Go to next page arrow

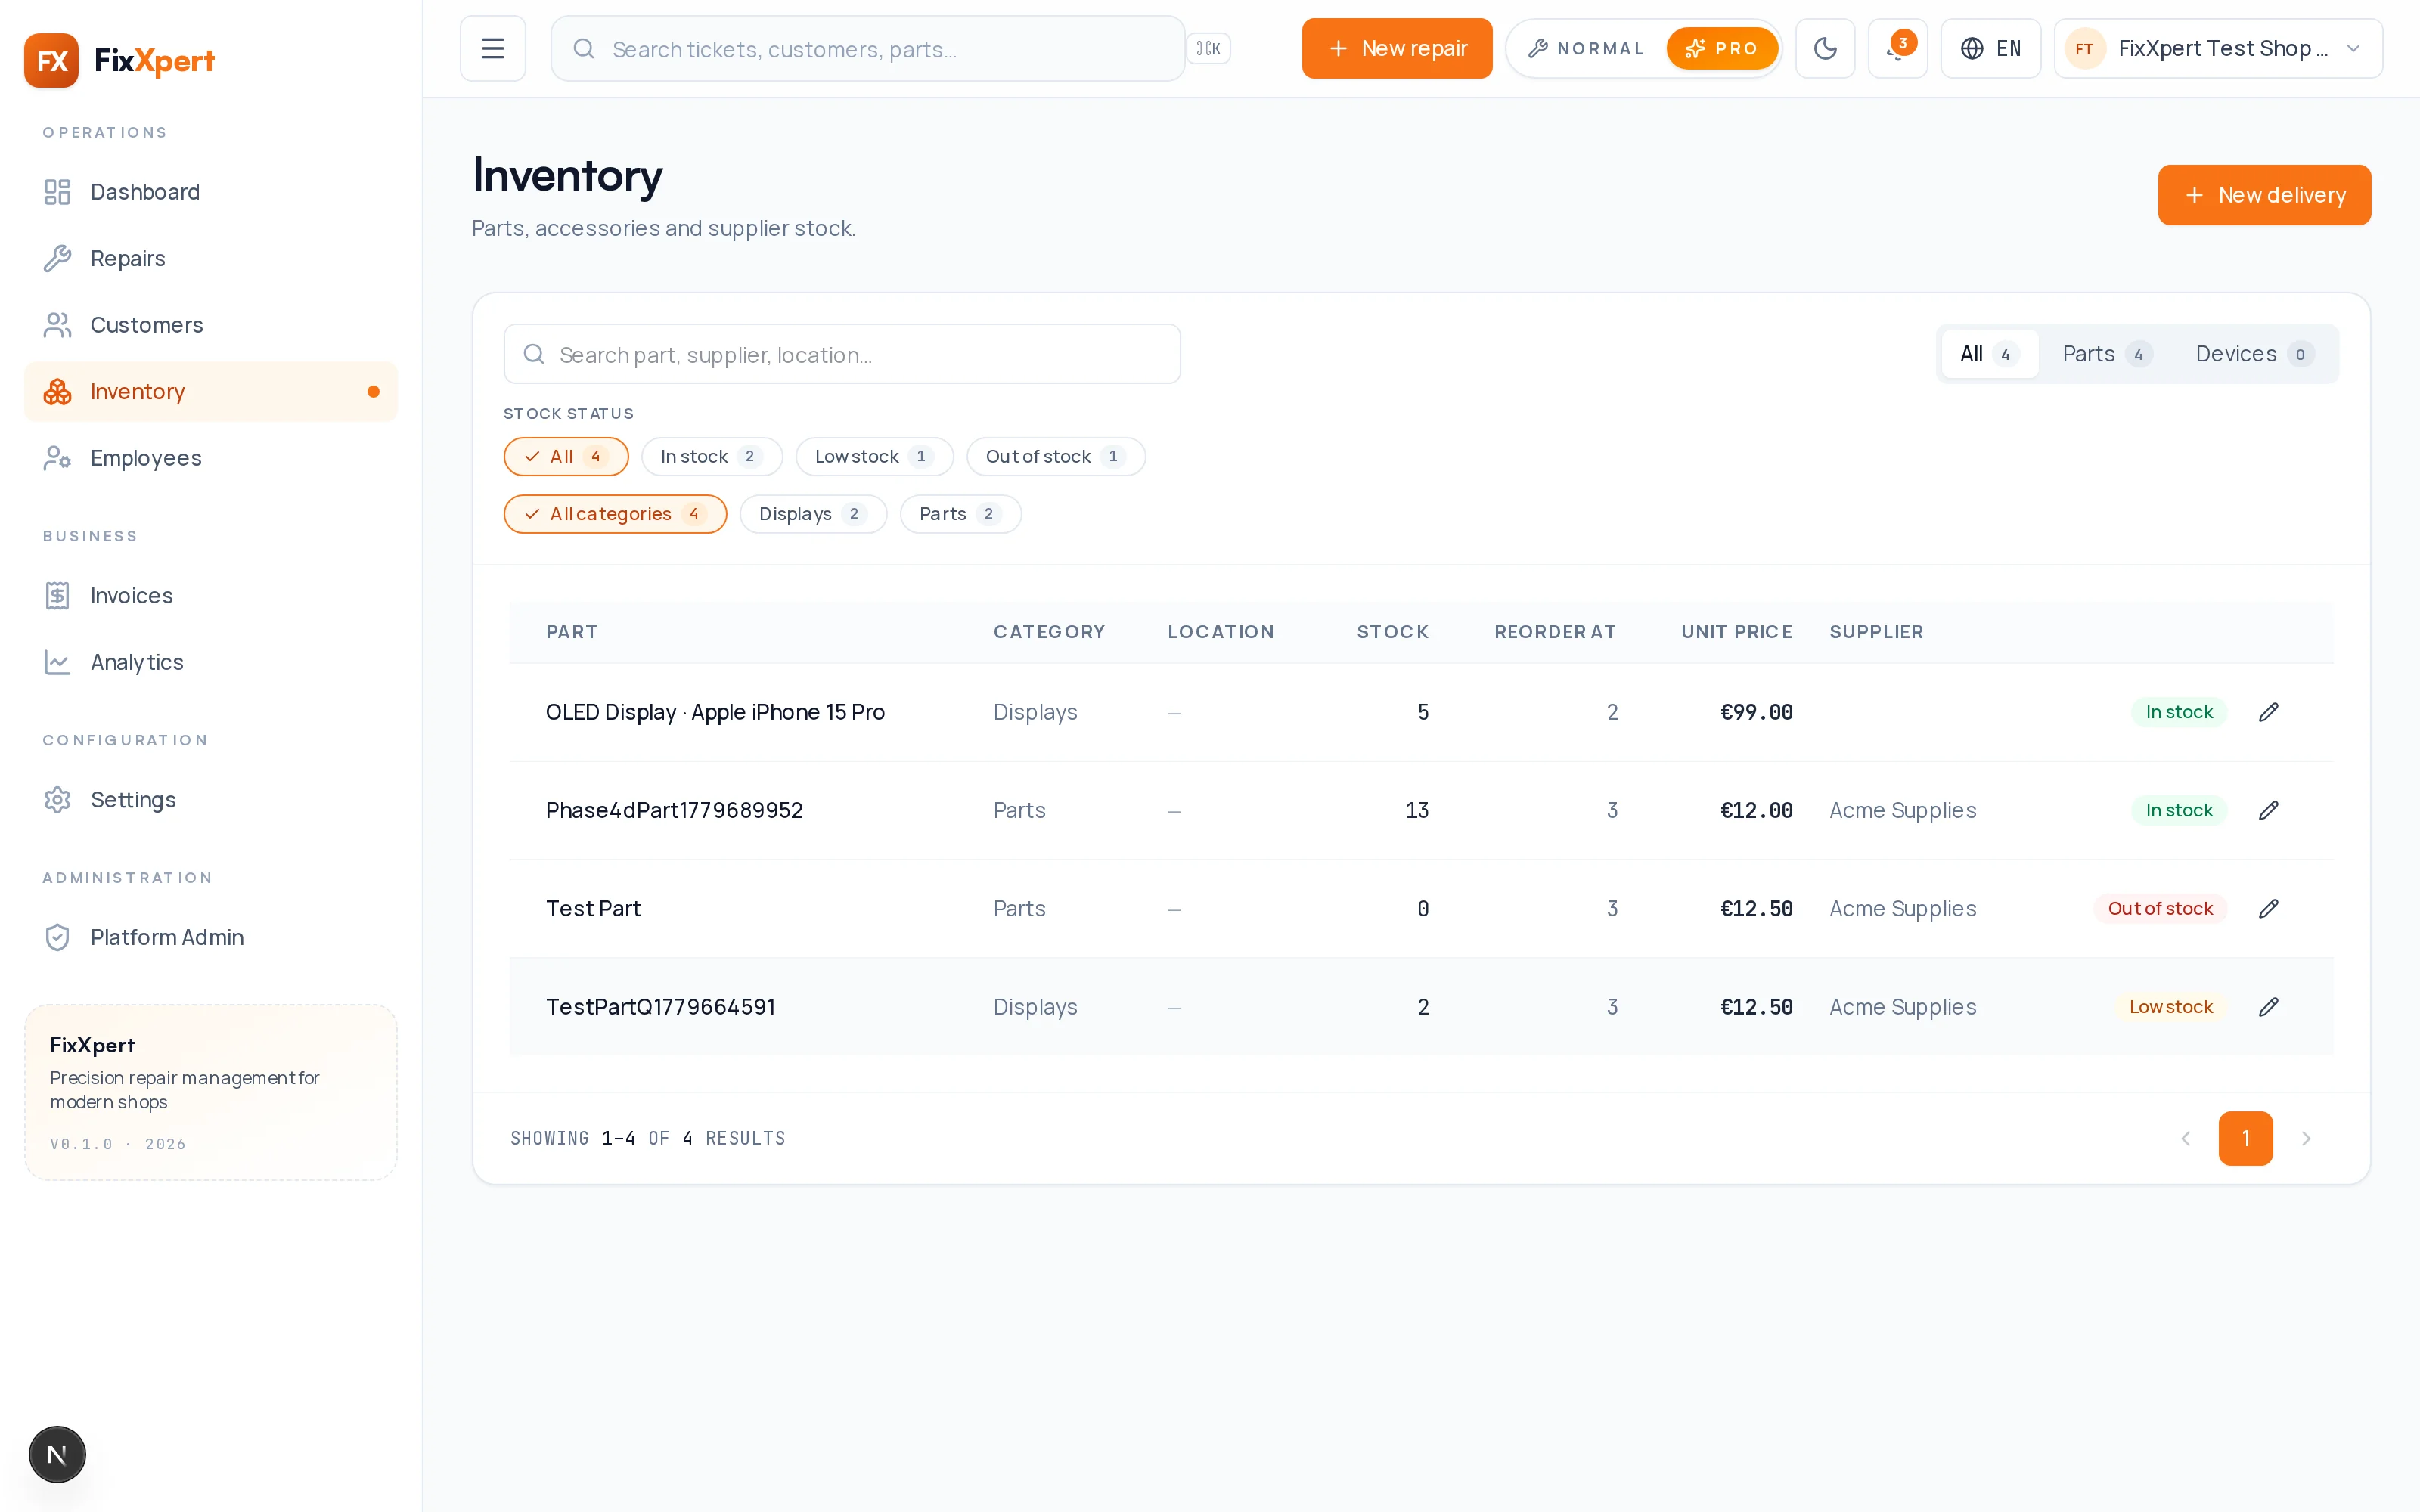click(x=2306, y=1138)
